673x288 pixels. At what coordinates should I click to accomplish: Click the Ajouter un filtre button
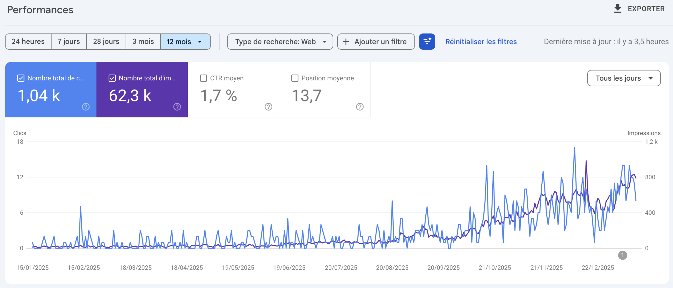pos(376,41)
